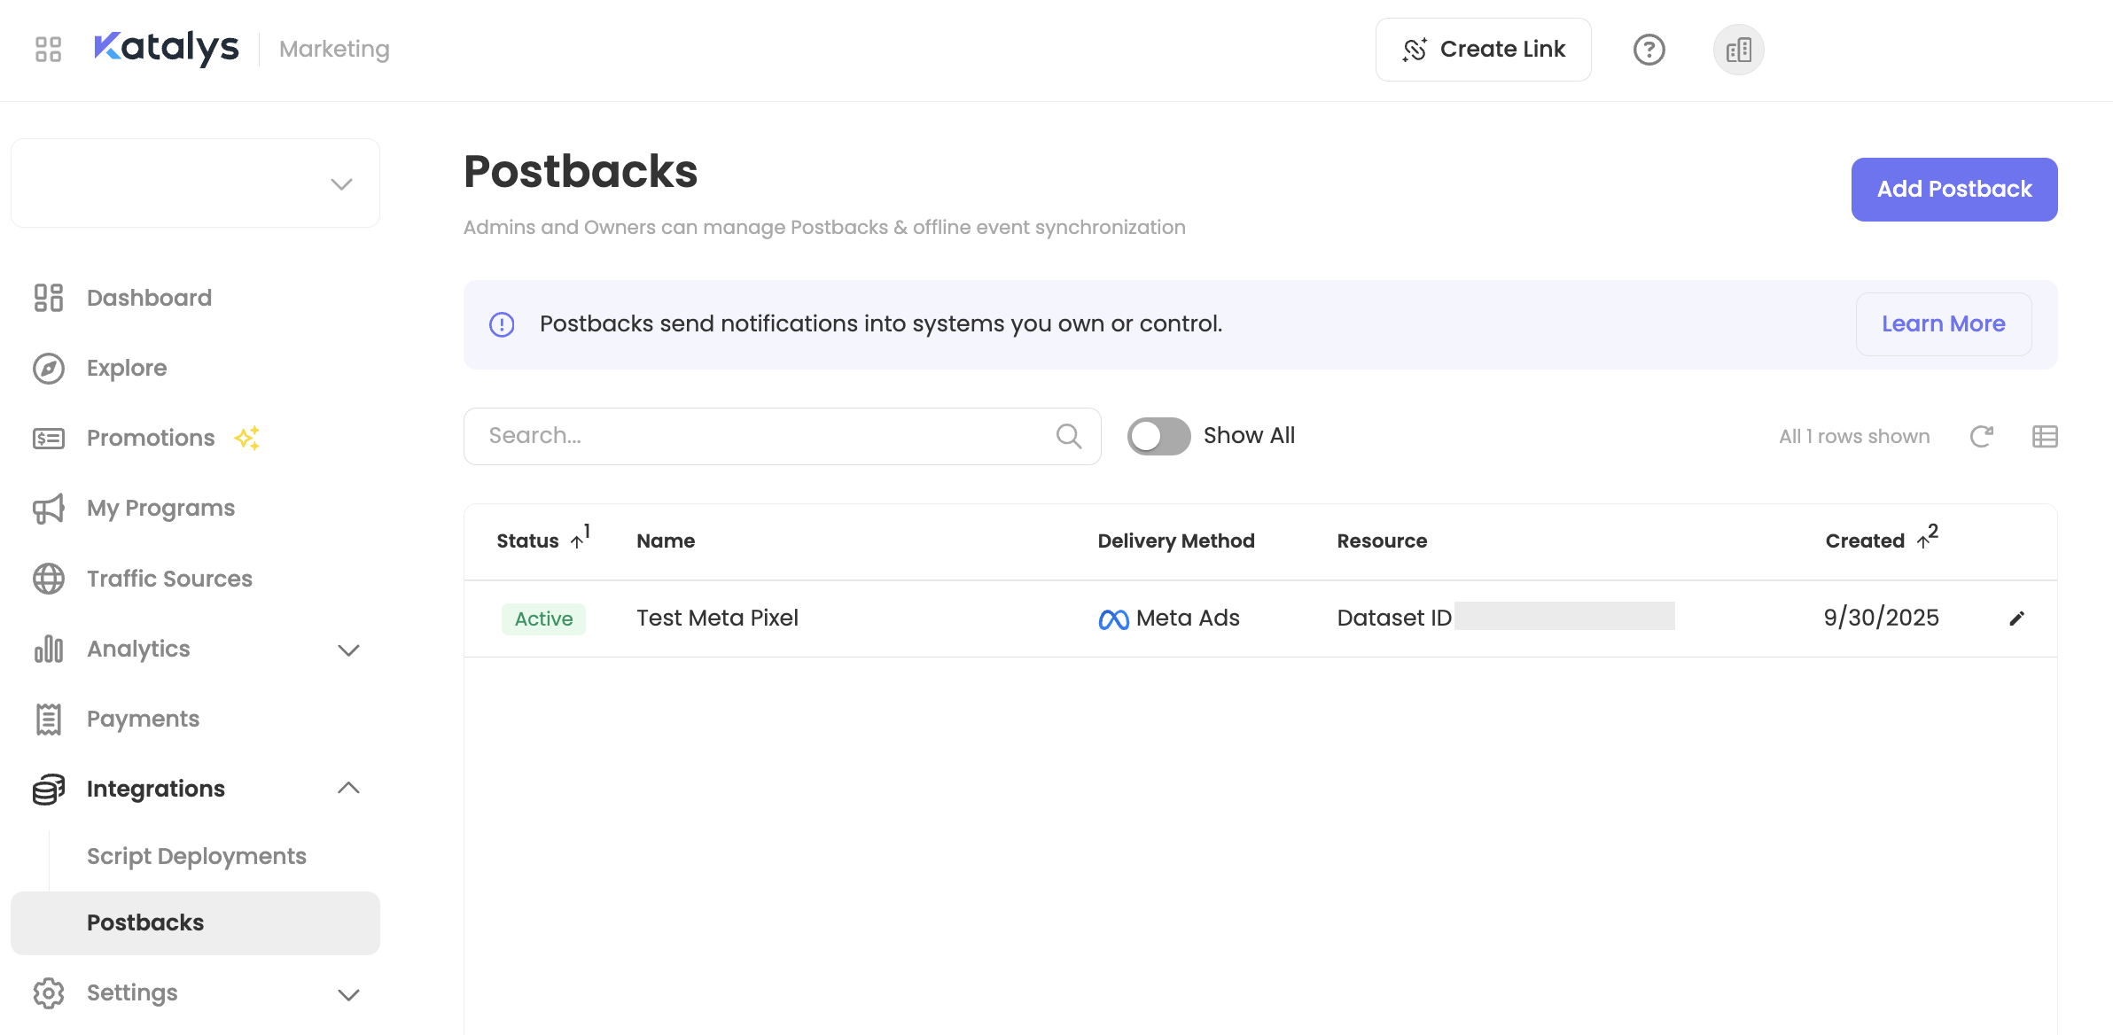Open the Traffic Sources page
Image resolution: width=2113 pixels, height=1035 pixels.
tap(169, 579)
